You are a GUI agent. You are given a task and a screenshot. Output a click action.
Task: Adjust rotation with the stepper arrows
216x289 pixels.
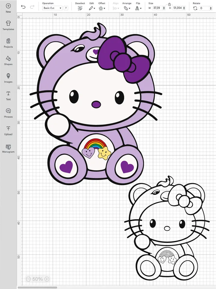point(211,8)
